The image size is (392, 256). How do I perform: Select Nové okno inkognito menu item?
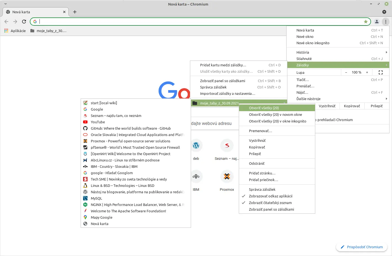tap(338, 43)
